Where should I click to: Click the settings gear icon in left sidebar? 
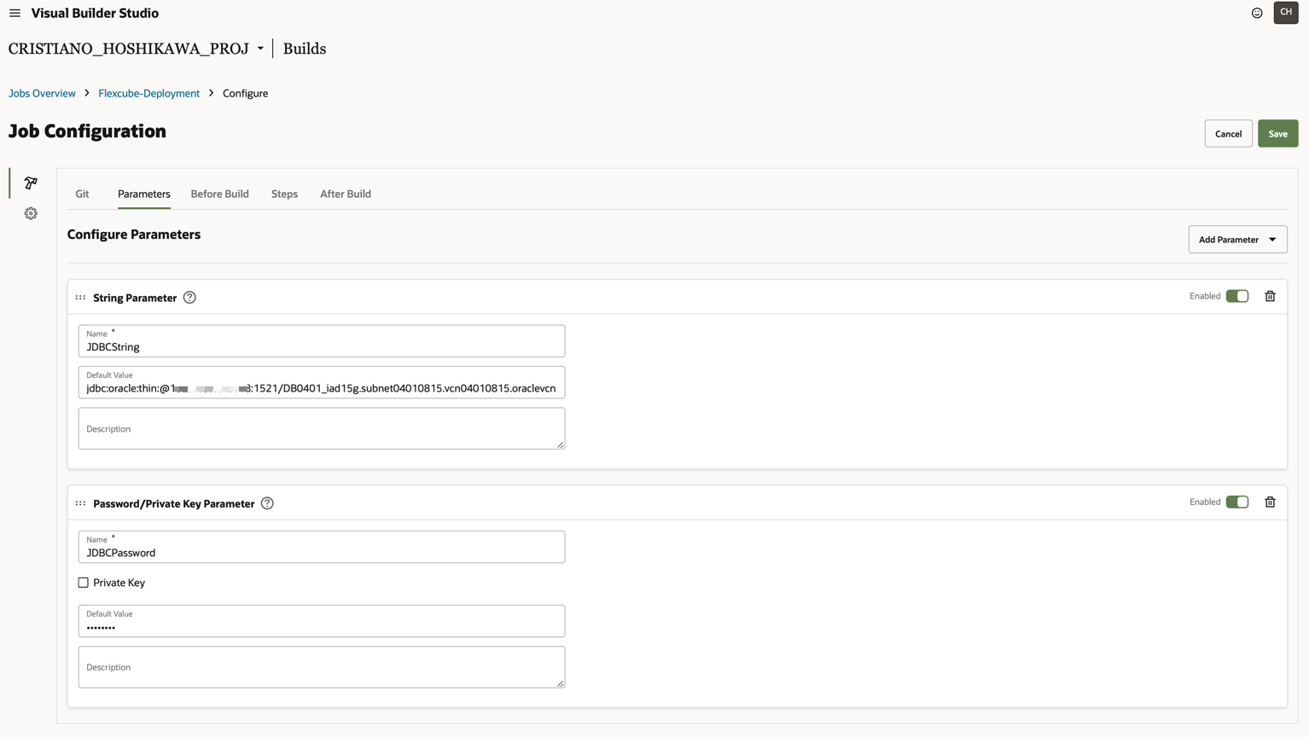(x=30, y=213)
